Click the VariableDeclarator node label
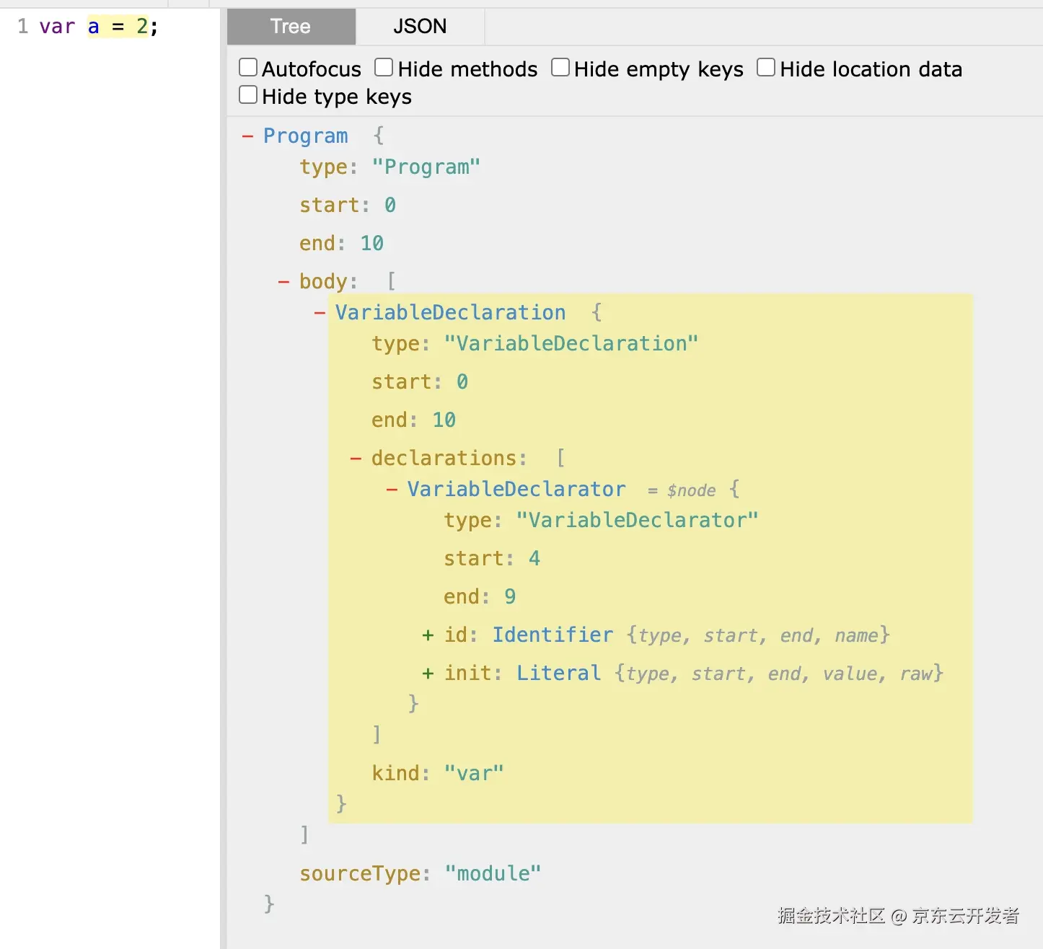 pyautogui.click(x=516, y=489)
